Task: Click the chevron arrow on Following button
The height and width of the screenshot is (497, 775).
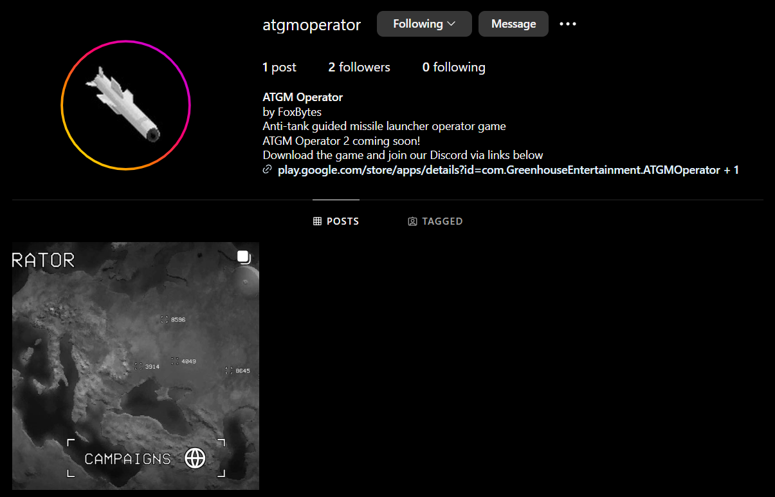Action: click(x=451, y=24)
